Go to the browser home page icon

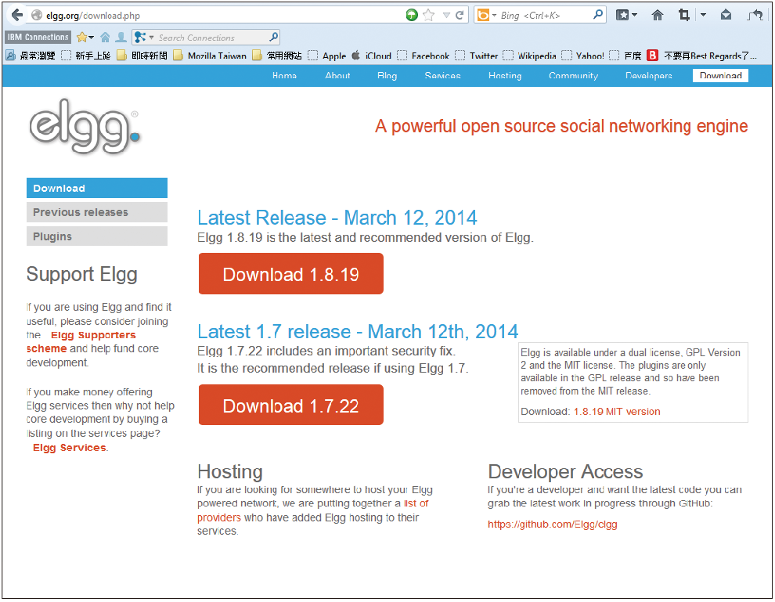[x=658, y=16]
